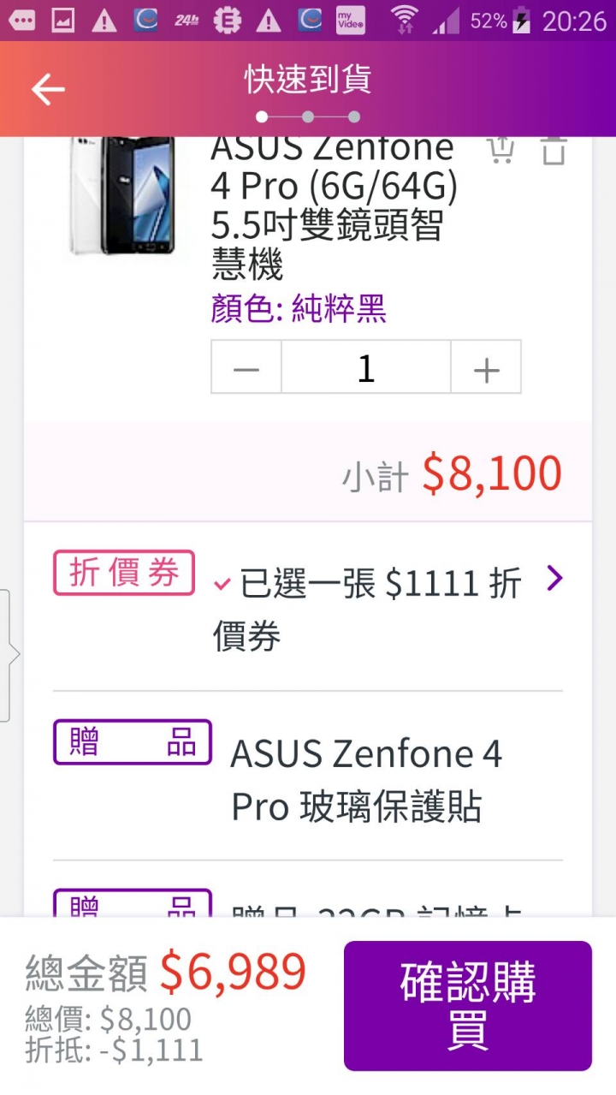
Task: Tap the Wi-Fi icon in status bar
Action: [x=405, y=21]
